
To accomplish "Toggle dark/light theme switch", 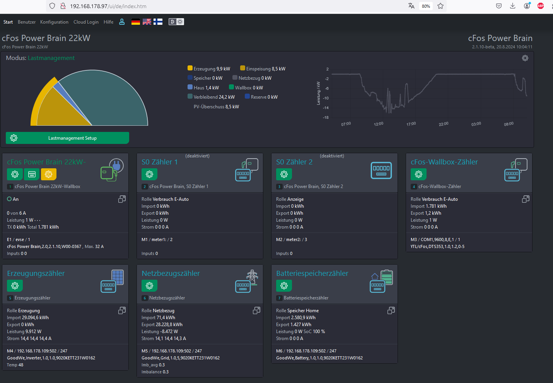I will tap(176, 22).
